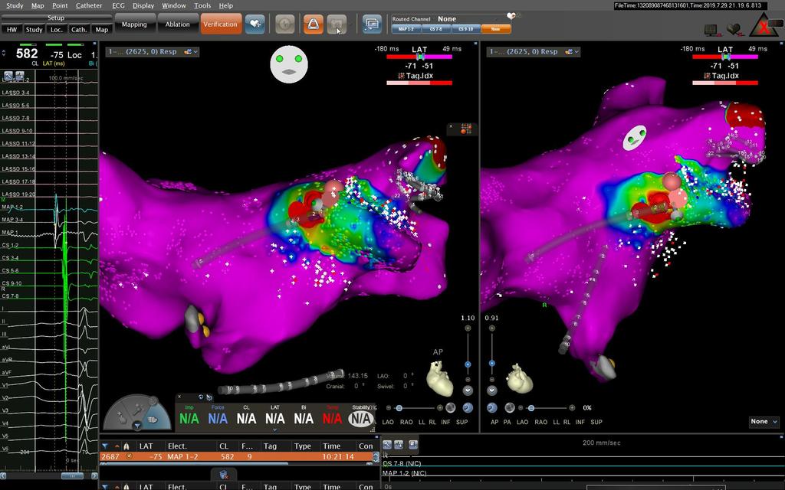This screenshot has height=490, width=785.
Task: Expand the left map chevron button
Action: coord(468,390)
